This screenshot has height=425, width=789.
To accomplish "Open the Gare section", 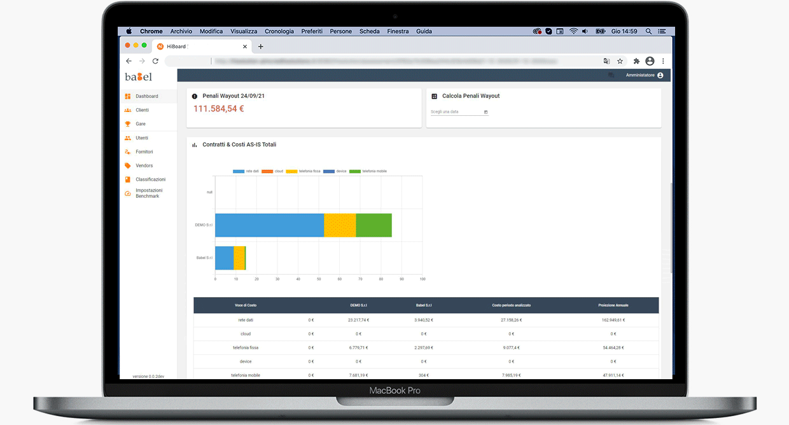I will pos(141,124).
